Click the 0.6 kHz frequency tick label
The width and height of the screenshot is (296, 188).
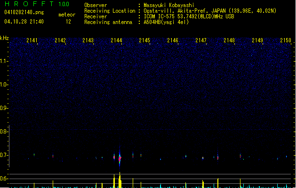click(4, 179)
